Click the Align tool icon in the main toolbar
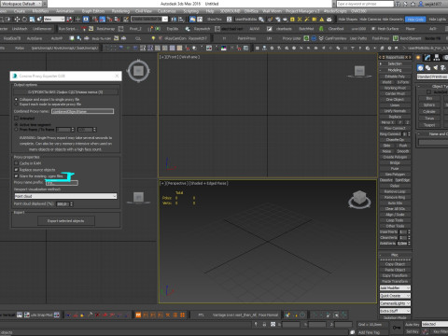 click(x=181, y=20)
